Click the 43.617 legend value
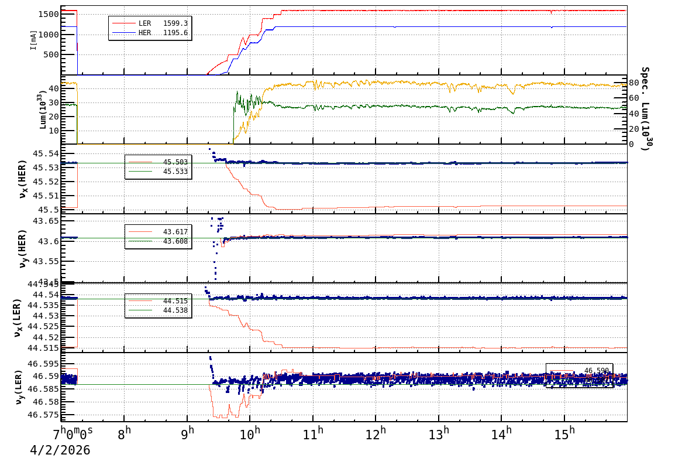 click(x=175, y=232)
